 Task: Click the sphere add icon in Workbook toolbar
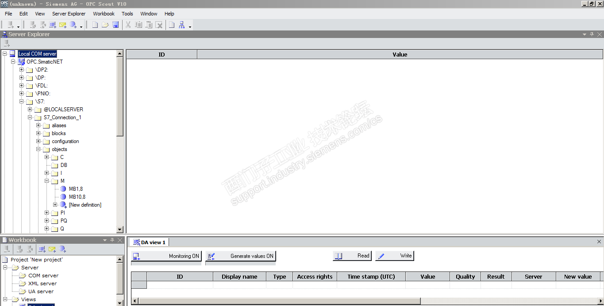coord(62,249)
